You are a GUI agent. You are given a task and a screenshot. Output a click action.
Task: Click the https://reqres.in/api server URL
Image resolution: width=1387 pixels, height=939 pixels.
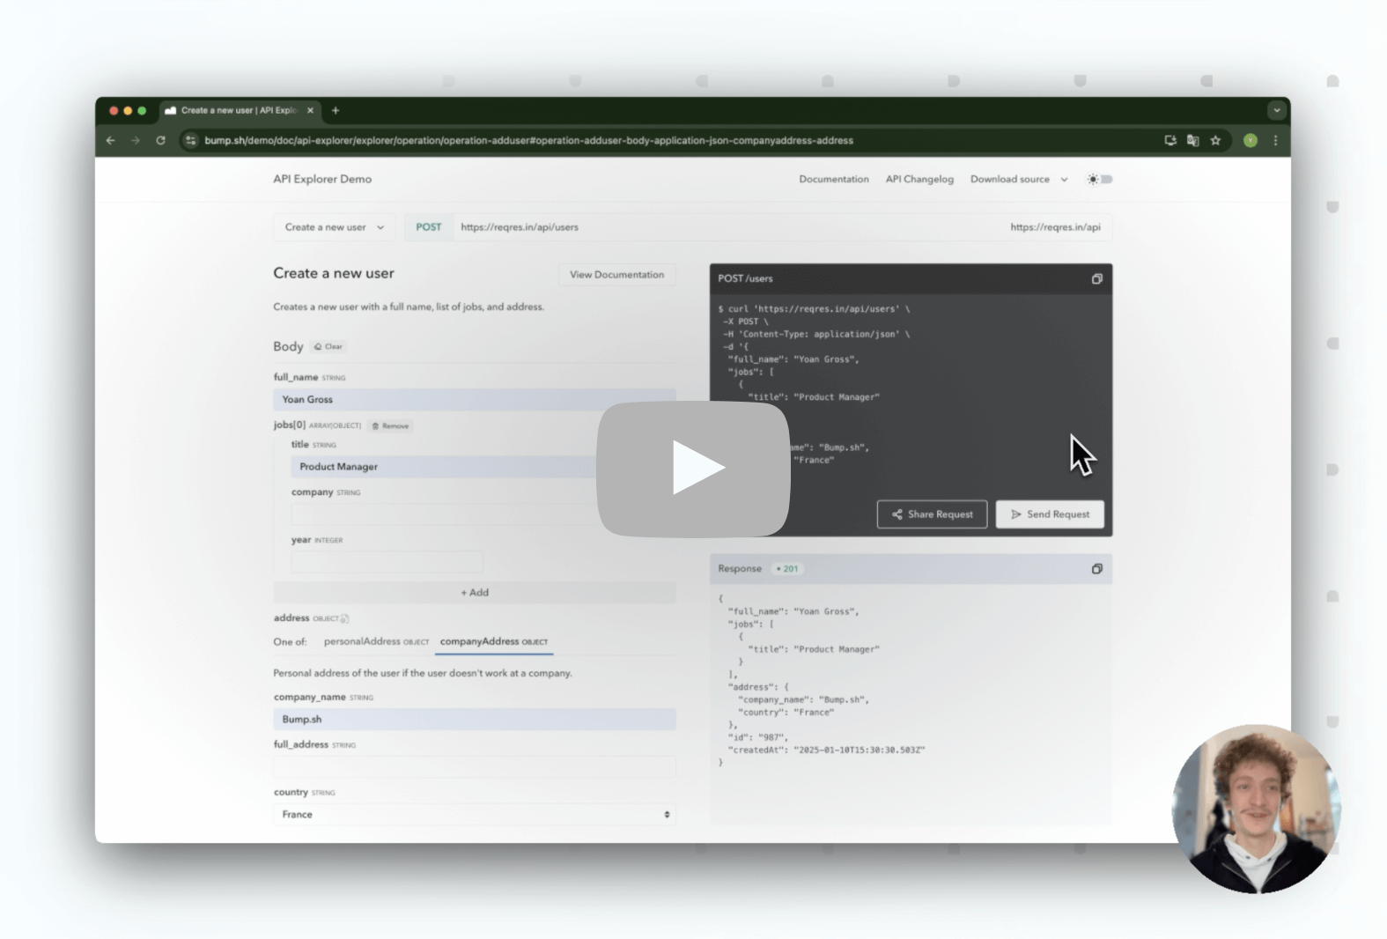(x=1055, y=227)
